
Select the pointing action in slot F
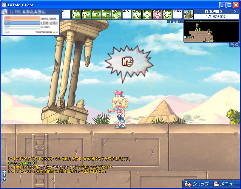pos(106,14)
